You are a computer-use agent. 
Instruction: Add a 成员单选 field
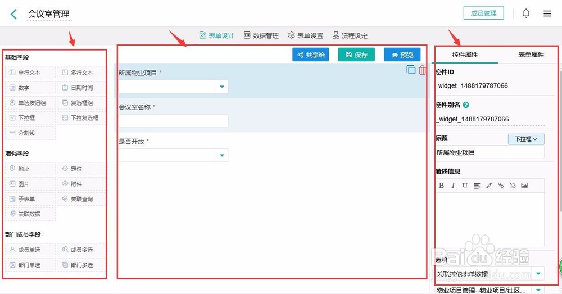pos(30,250)
